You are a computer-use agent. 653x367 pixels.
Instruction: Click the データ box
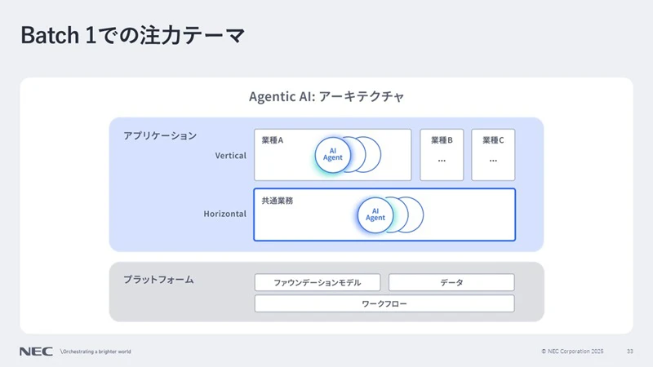[451, 282]
